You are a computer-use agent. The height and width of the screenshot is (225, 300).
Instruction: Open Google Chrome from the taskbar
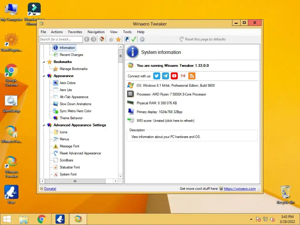(42, 219)
